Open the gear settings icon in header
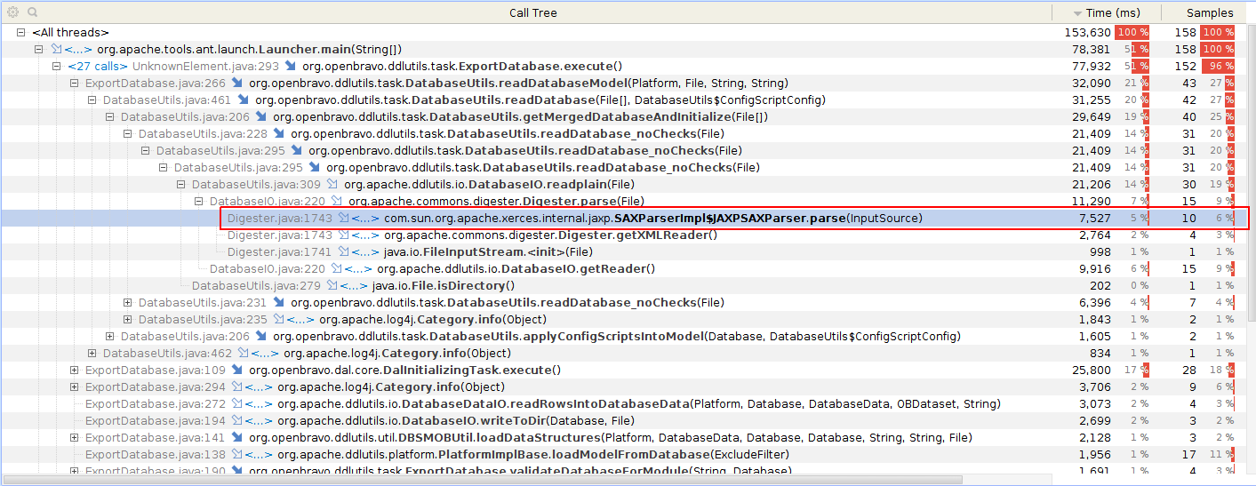 coord(12,12)
